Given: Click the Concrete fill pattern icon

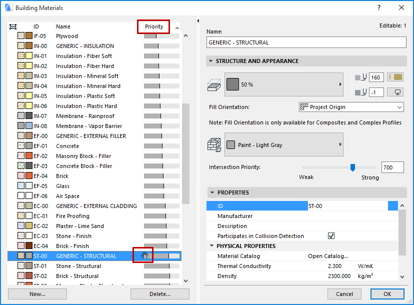Looking at the screenshot, I should click(21, 146).
